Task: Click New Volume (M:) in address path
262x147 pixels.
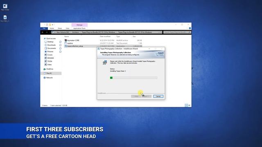Action: coord(63,32)
